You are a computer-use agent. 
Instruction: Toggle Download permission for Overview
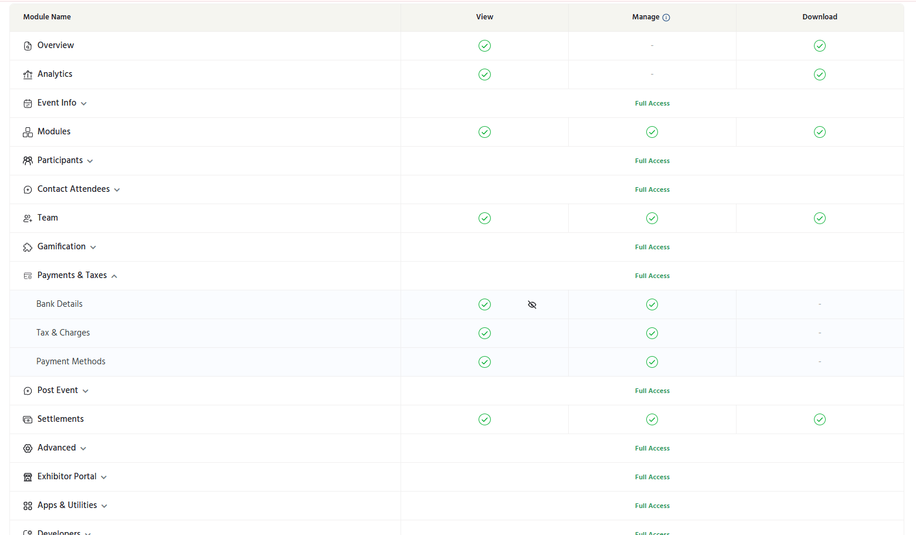pyautogui.click(x=820, y=46)
